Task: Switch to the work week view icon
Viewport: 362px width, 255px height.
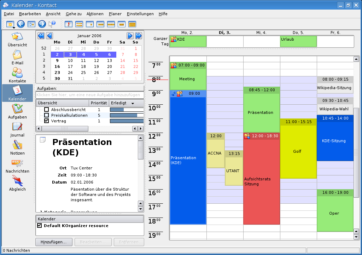Action: (x=100, y=24)
